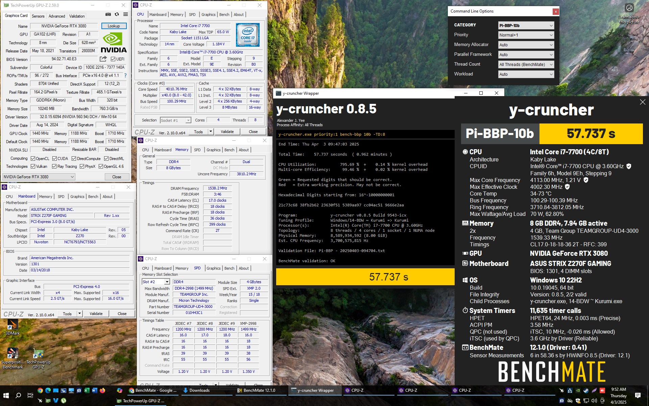
Task: Click the BIOS export share icon in GPU-Z
Action: pos(103,59)
